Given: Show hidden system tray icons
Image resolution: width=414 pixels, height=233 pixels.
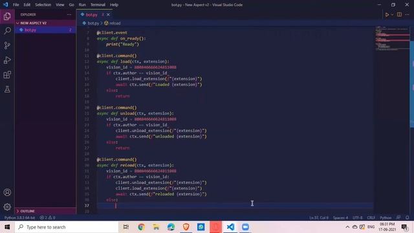Looking at the screenshot, I should click(x=347, y=227).
